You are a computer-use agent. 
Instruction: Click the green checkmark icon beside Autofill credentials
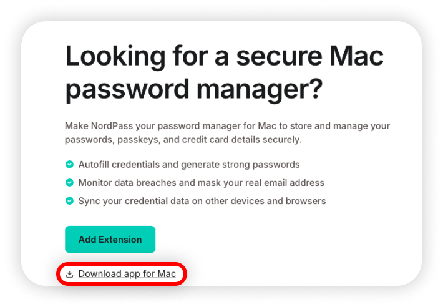(69, 164)
